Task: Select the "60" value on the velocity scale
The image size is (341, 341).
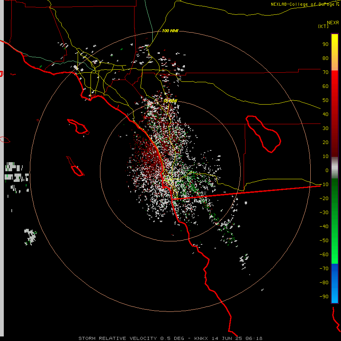Action: click(x=325, y=86)
